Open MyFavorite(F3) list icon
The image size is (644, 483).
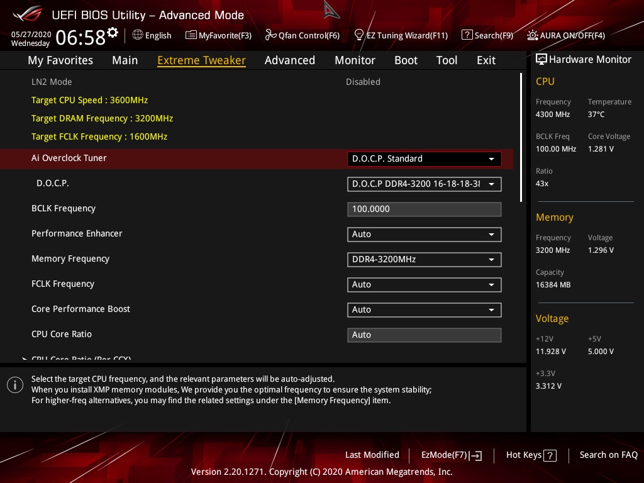point(191,35)
